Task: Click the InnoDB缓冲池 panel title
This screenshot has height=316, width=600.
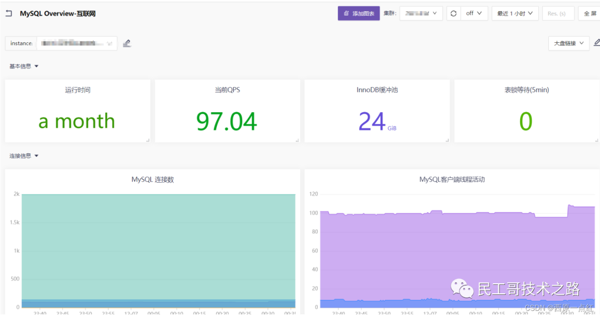Action: (x=377, y=90)
